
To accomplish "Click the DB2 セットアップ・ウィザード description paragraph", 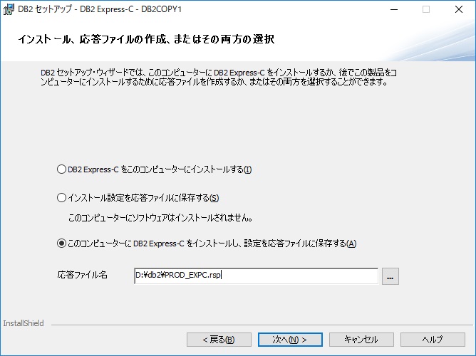I will pos(219,77).
